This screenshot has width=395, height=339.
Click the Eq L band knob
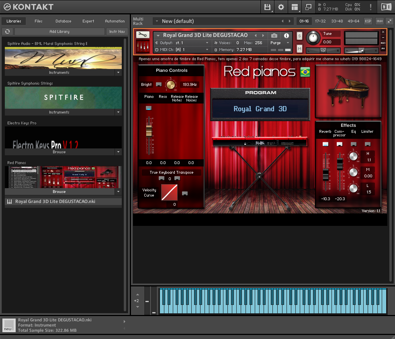(353, 189)
